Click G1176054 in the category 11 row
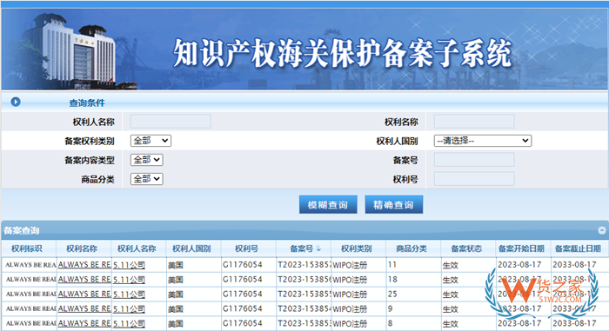 click(x=243, y=265)
